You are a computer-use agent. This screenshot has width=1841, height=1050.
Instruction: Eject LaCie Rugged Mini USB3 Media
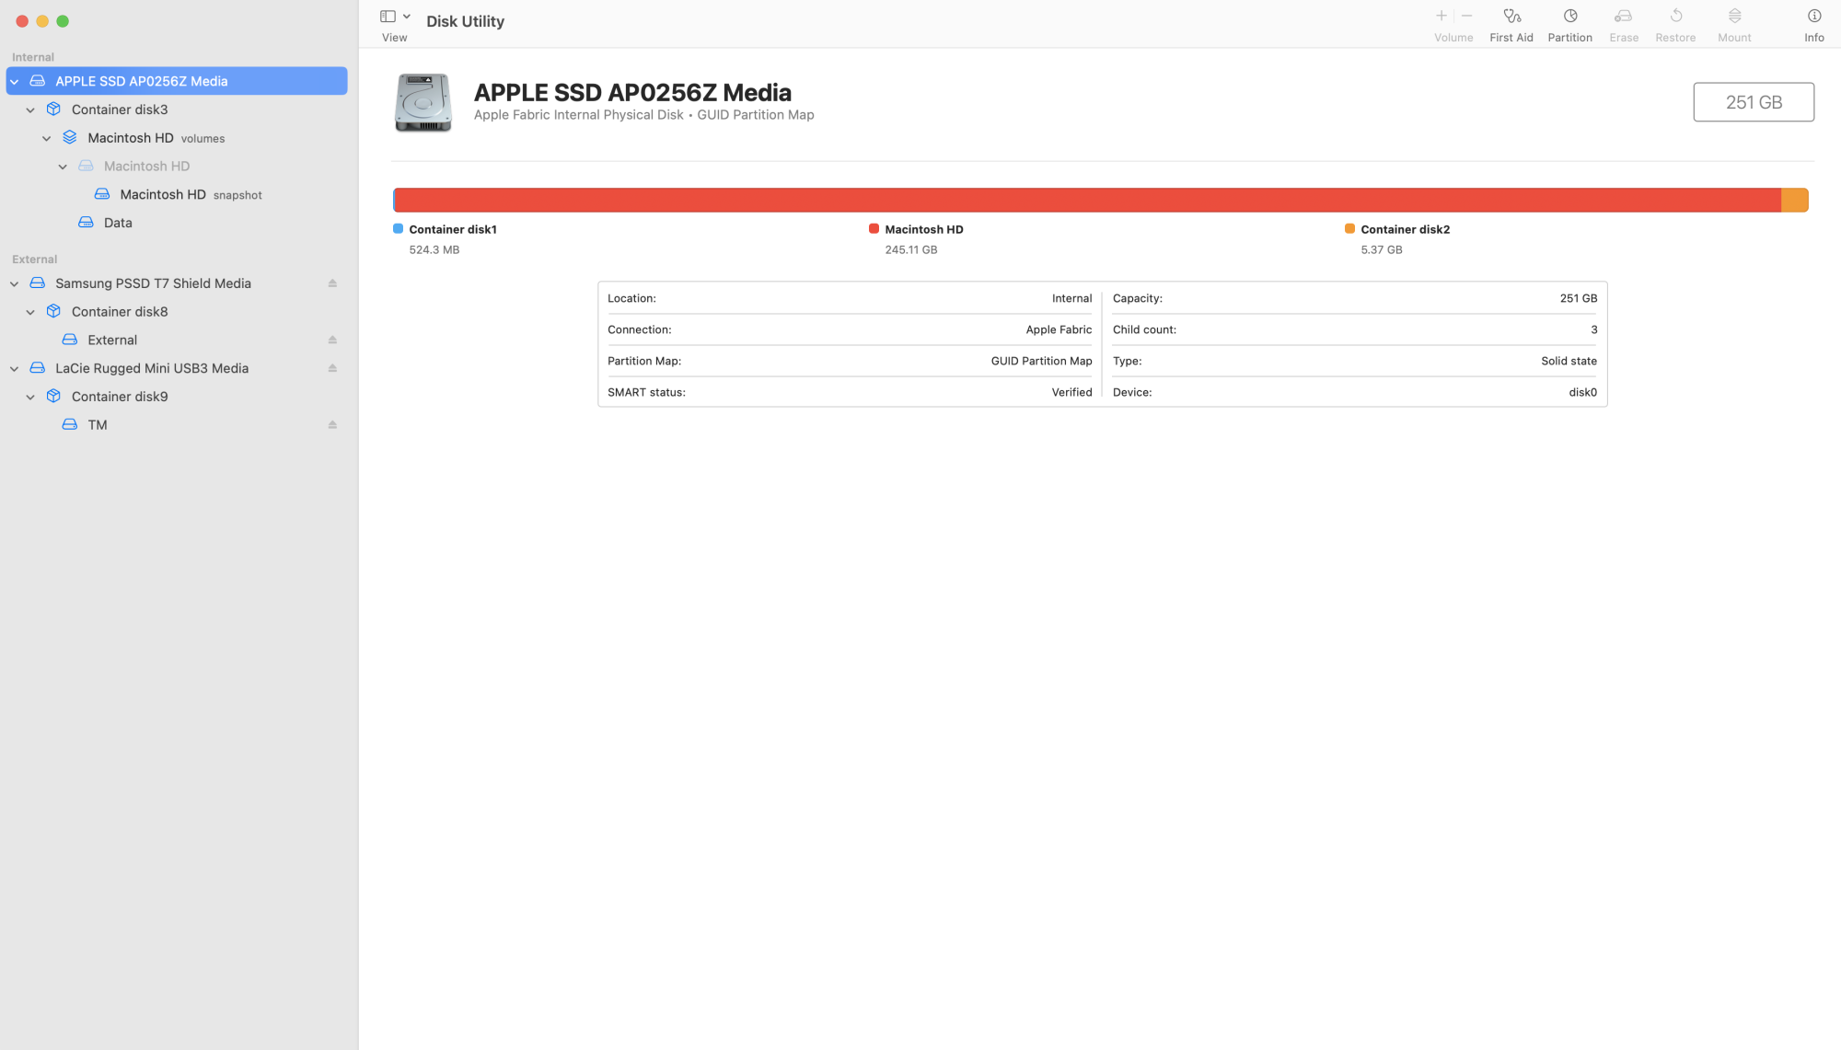pyautogui.click(x=332, y=368)
